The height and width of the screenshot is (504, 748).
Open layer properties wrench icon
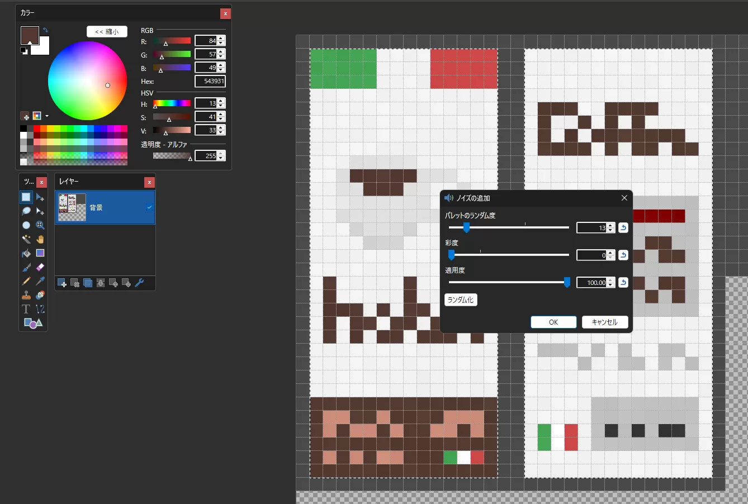point(139,283)
